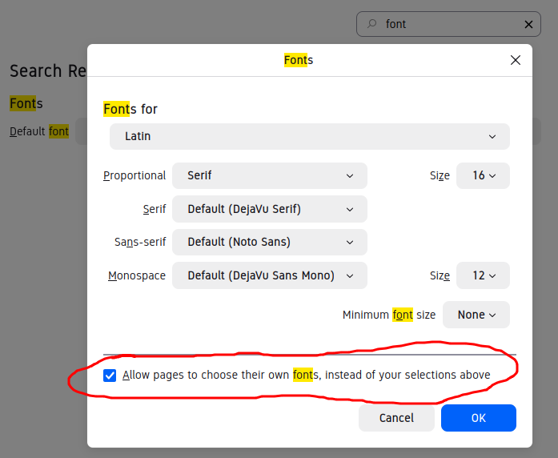Open the Default (DejaVu Serif) font dropdown

click(x=269, y=209)
